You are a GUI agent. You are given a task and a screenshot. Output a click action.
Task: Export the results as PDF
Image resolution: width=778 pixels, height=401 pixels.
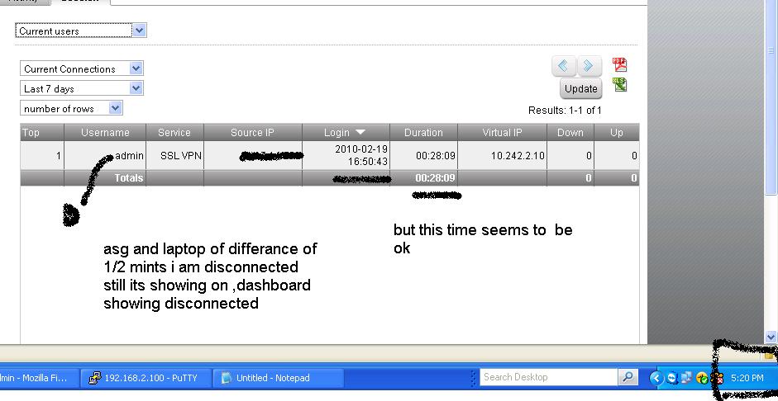[x=619, y=65]
